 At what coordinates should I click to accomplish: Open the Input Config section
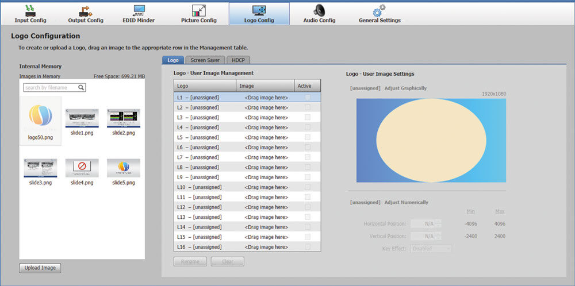[30, 13]
